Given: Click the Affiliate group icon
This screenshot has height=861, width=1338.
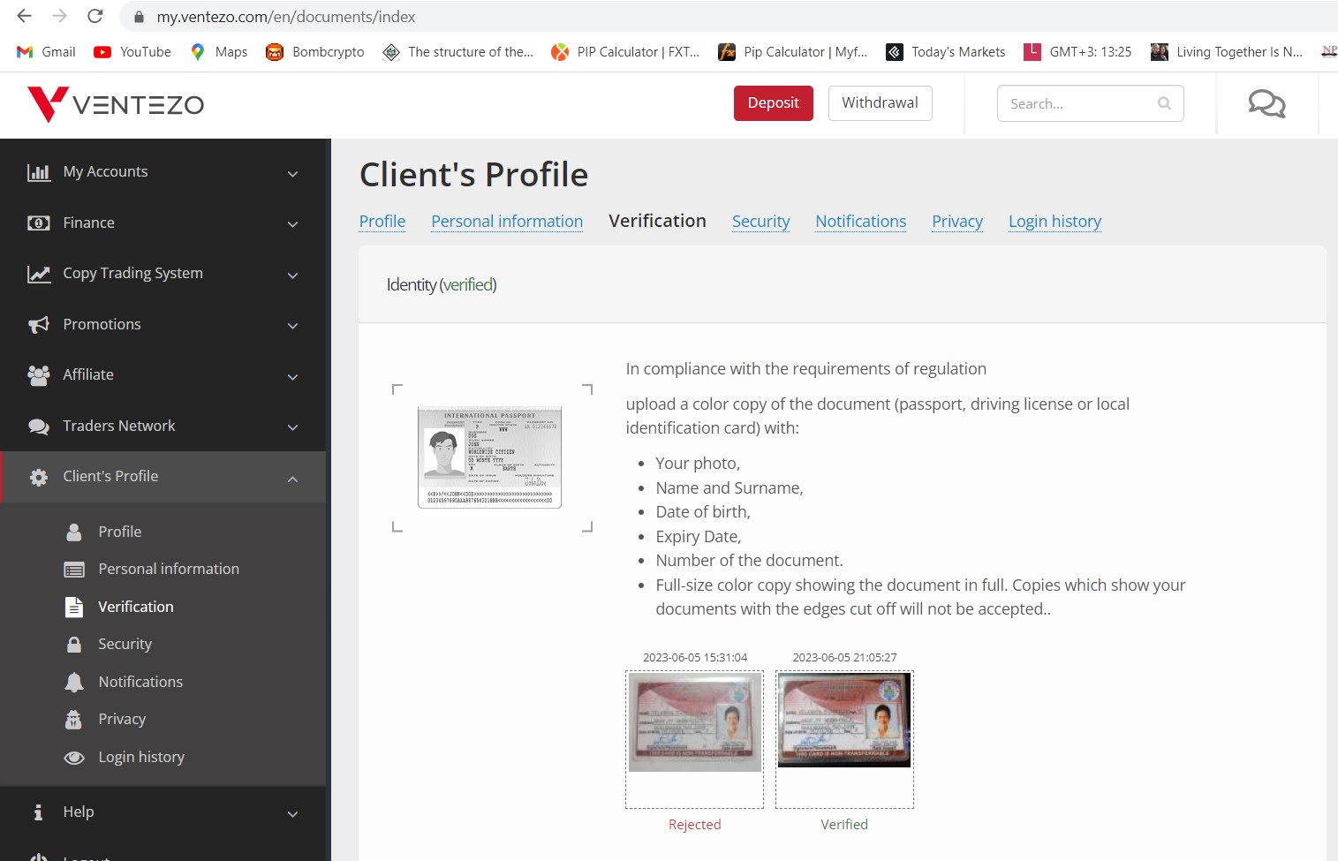Looking at the screenshot, I should coord(39,375).
